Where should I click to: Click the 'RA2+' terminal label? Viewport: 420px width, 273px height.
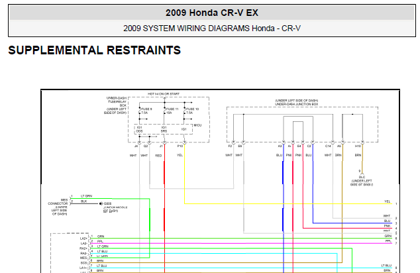pos(83,248)
